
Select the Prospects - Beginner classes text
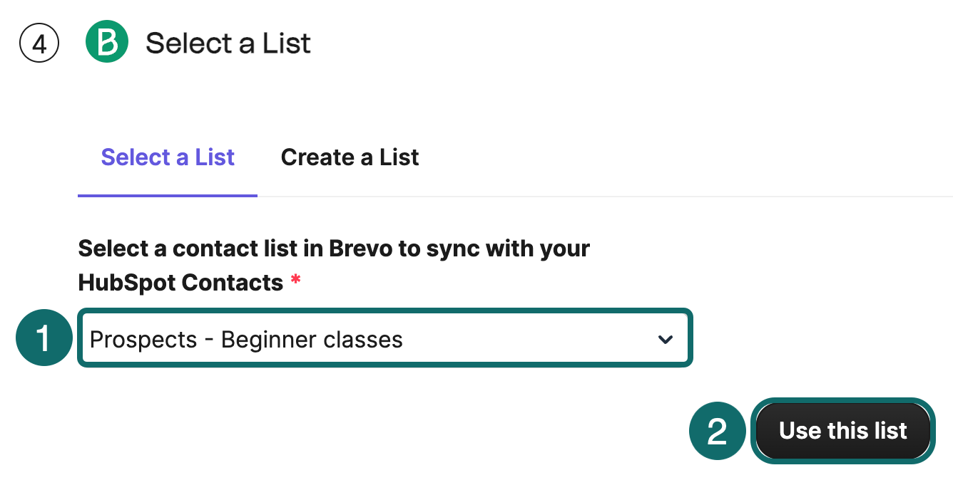tap(246, 340)
